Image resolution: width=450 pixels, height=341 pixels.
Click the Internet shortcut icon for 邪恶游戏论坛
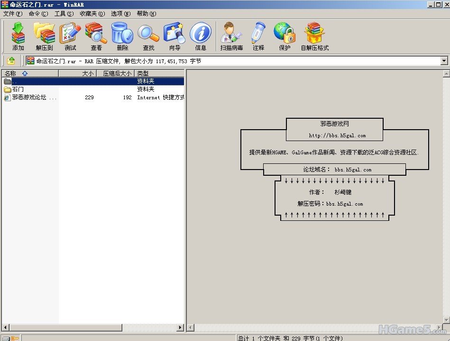pyautogui.click(x=8, y=97)
